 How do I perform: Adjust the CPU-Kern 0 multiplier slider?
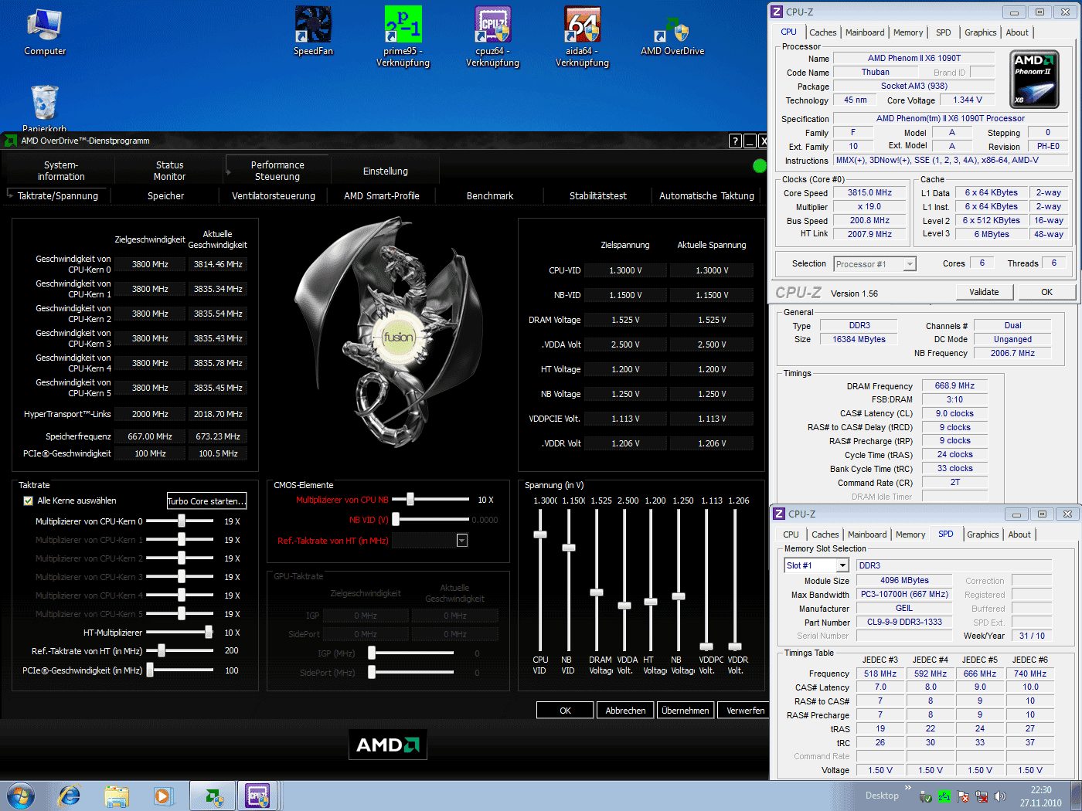point(182,521)
